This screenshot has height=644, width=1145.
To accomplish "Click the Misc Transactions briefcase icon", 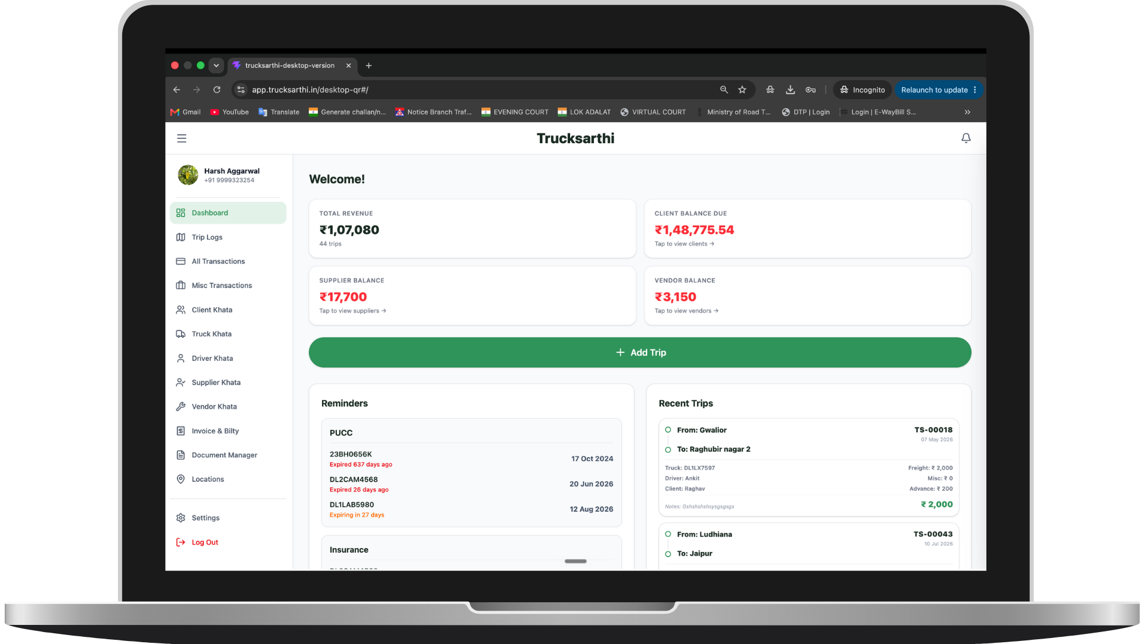I will coord(181,286).
